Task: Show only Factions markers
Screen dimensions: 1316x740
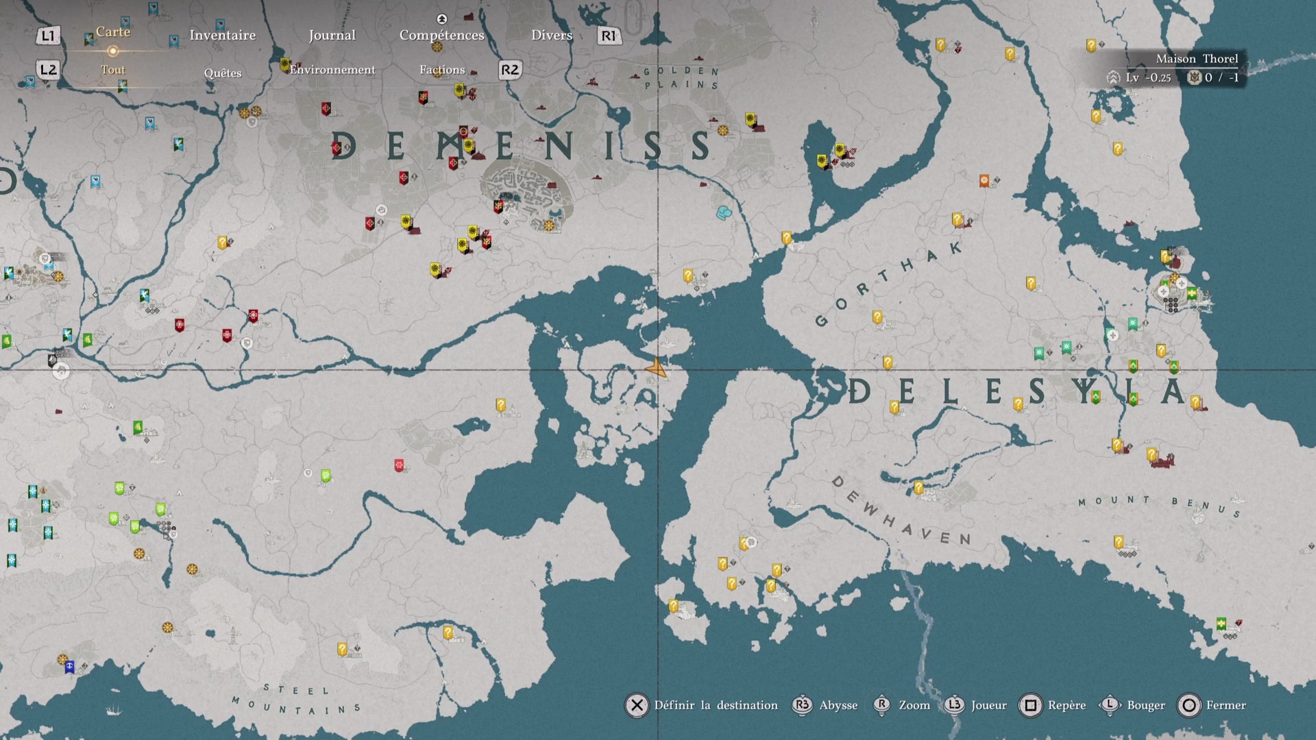Action: click(441, 70)
